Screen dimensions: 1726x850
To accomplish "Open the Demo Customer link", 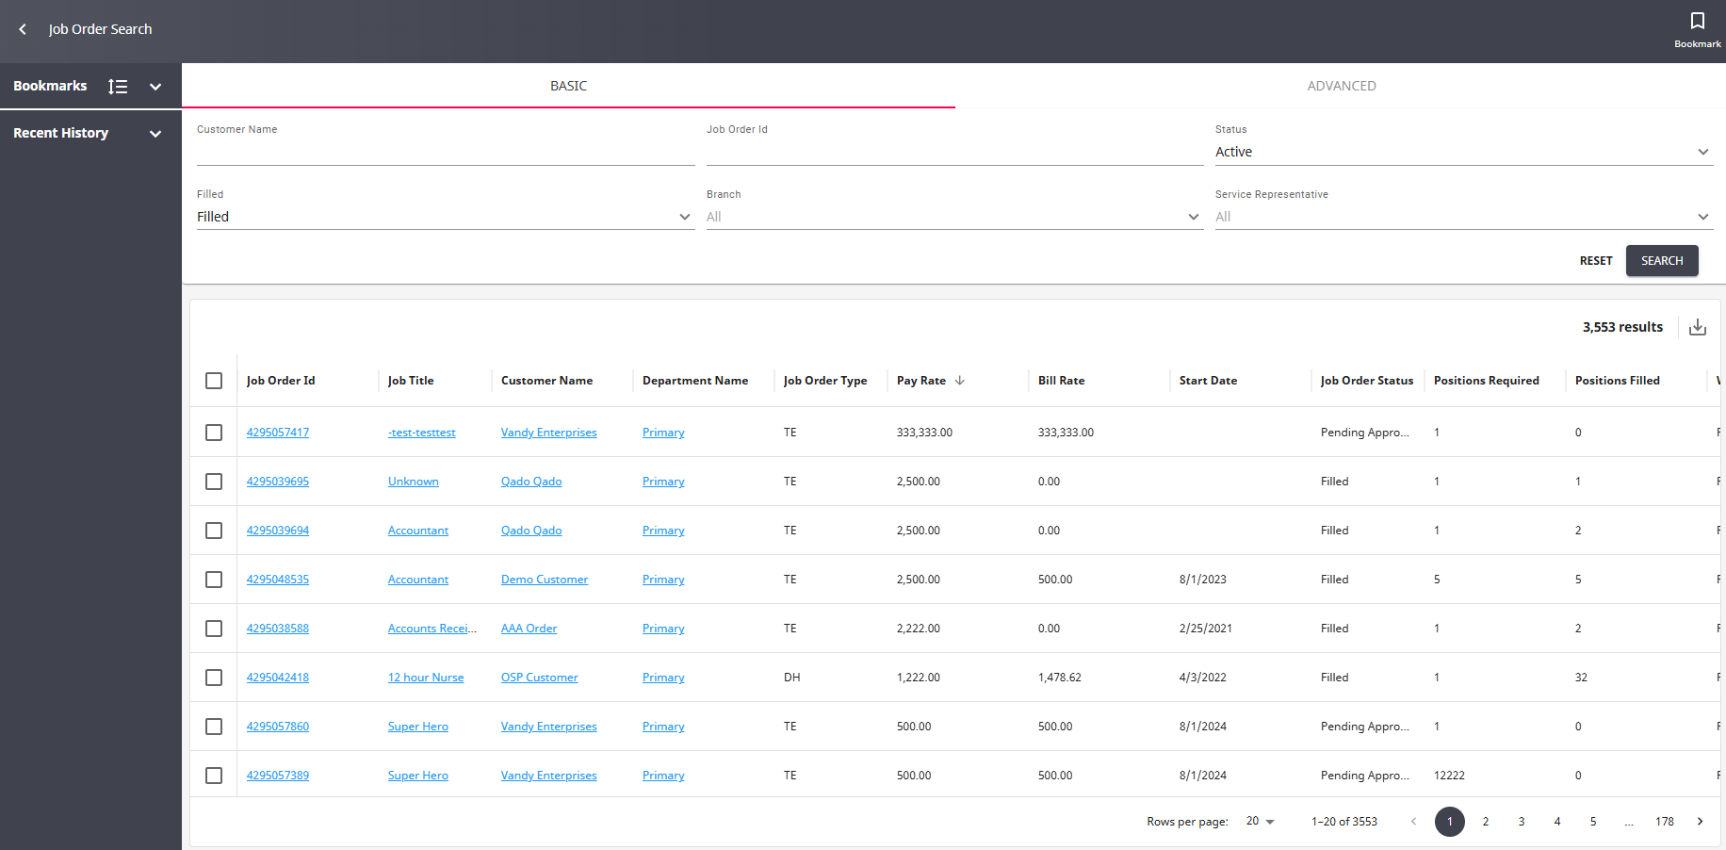I will pyautogui.click(x=544, y=580).
